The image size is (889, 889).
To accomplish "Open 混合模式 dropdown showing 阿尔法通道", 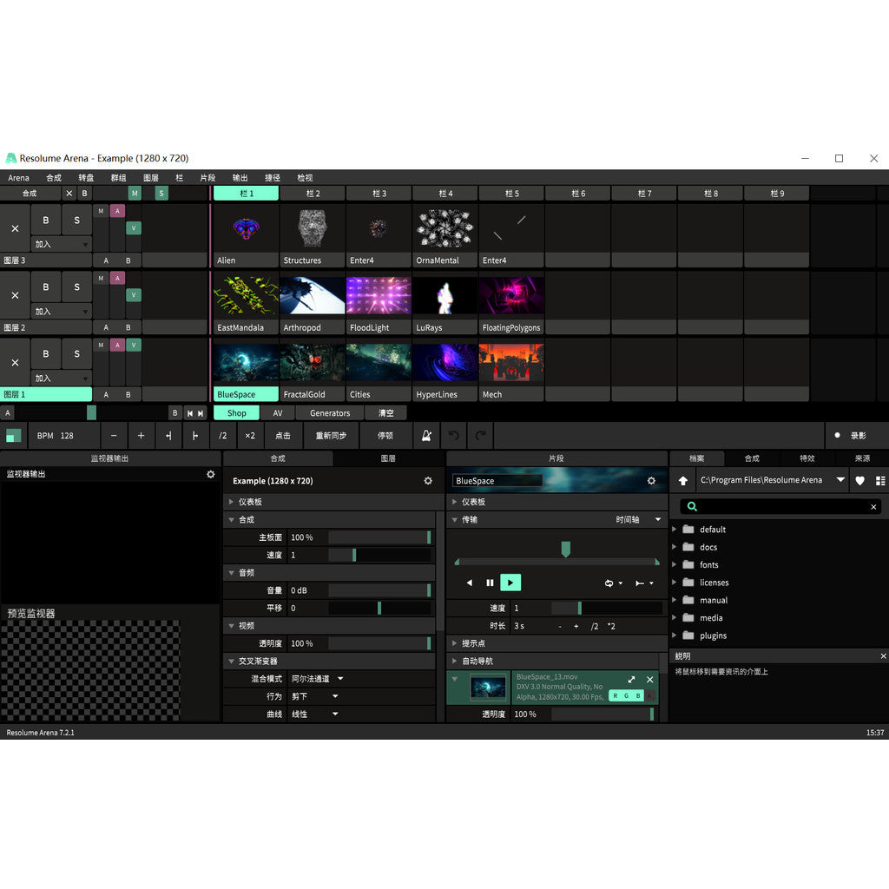I will tap(318, 679).
